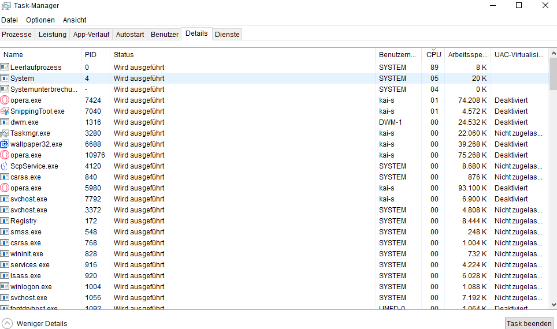Switch to the Autostart tab
The height and width of the screenshot is (329, 557).
point(130,35)
